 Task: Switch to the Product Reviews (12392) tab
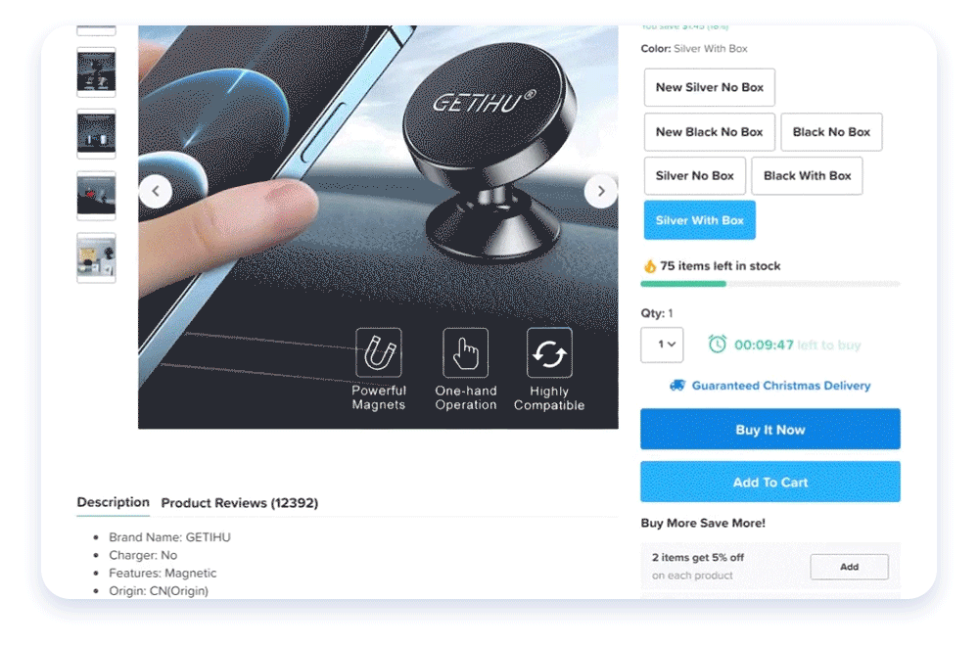point(240,503)
